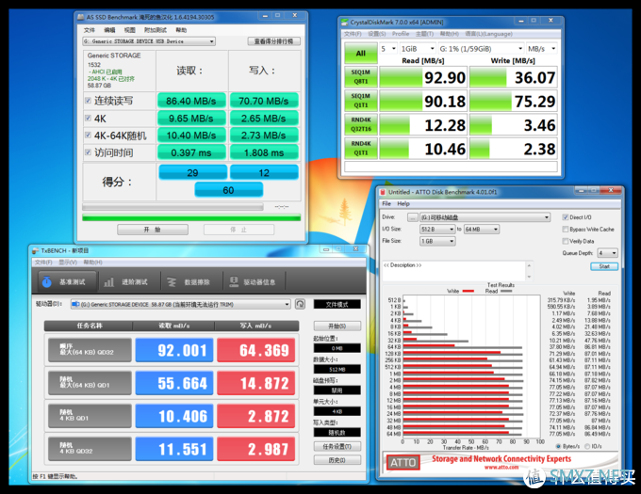Click the 起始位置 0 MB field

pyautogui.click(x=337, y=348)
